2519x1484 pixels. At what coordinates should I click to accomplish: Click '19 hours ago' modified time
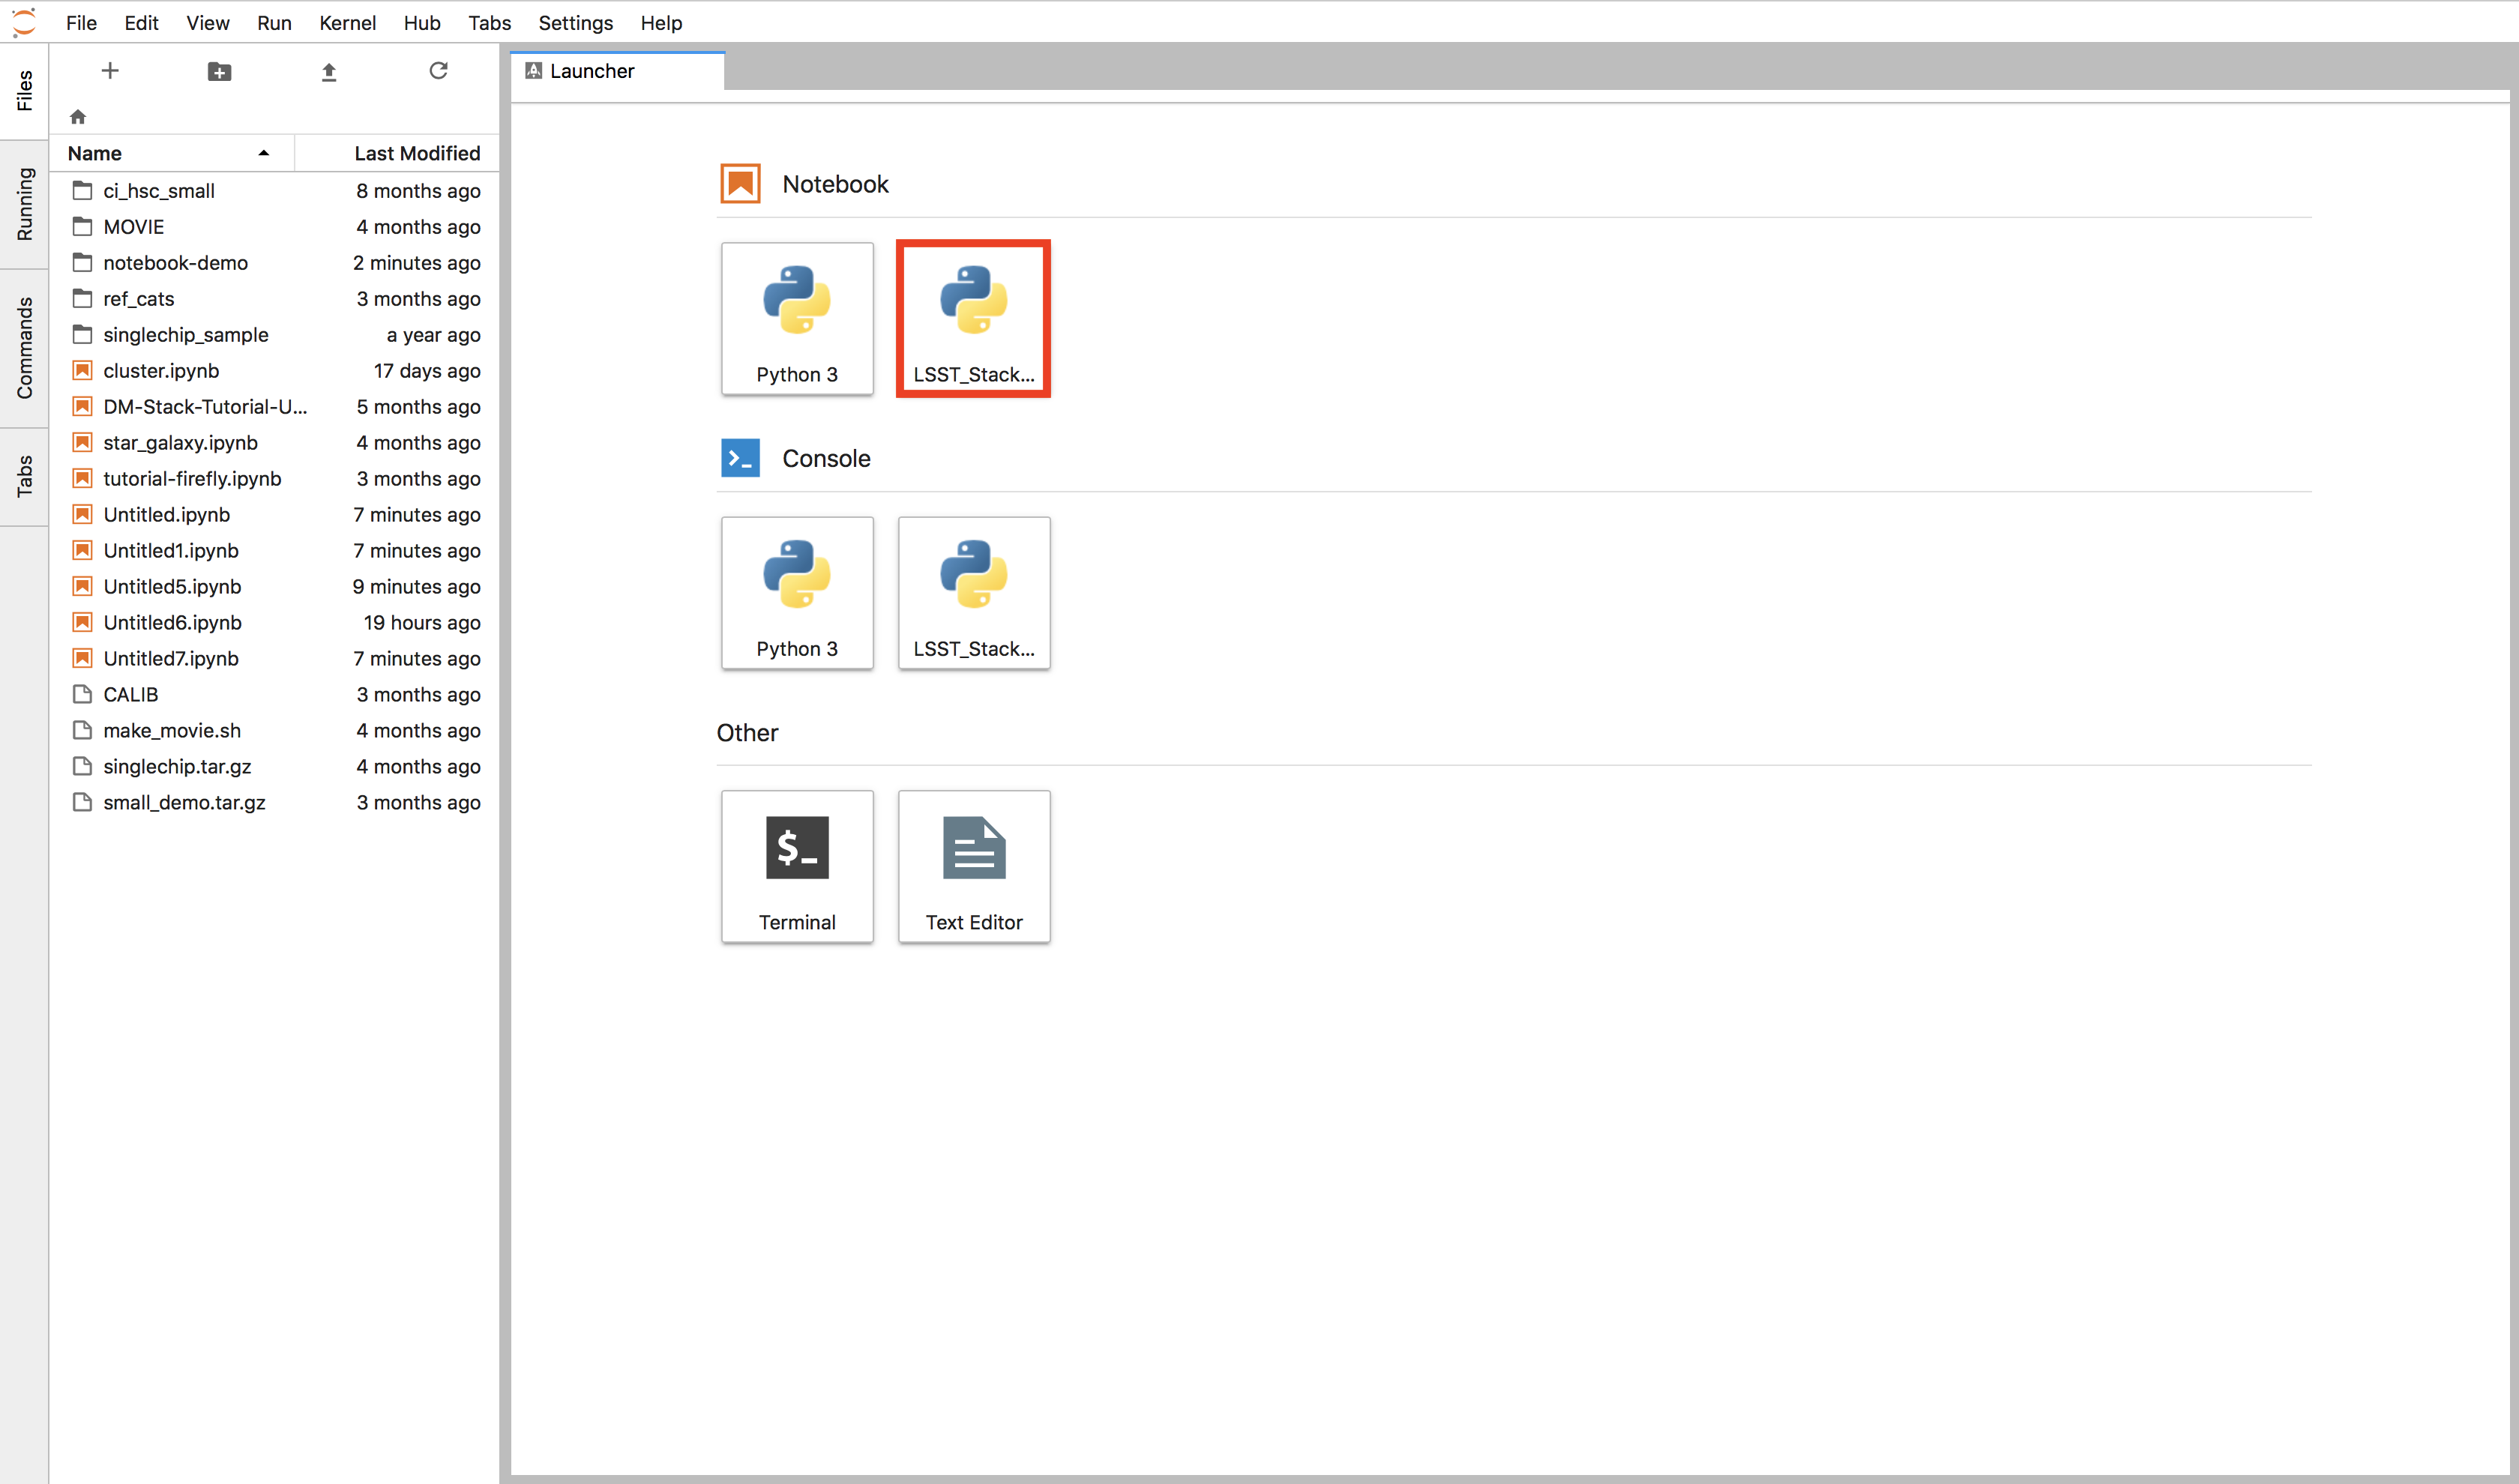click(422, 622)
